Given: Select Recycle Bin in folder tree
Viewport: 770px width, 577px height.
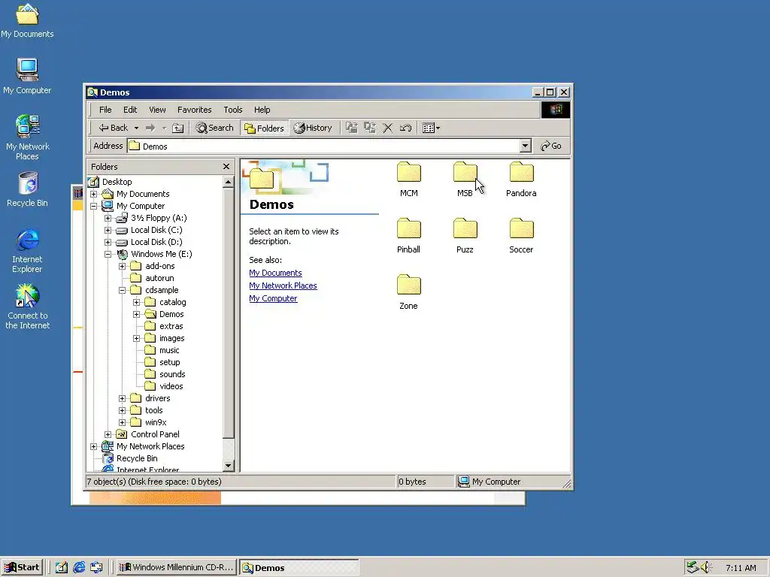Looking at the screenshot, I should 137,458.
